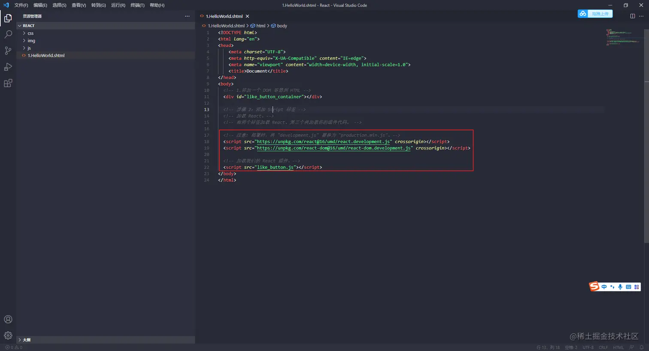Viewport: 649px width, 351px height.
Task: Click errors and warnings count in status bar
Action: tap(13, 348)
